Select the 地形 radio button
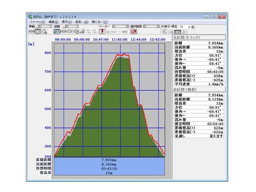The width and height of the screenshot is (256, 192). click(x=120, y=32)
